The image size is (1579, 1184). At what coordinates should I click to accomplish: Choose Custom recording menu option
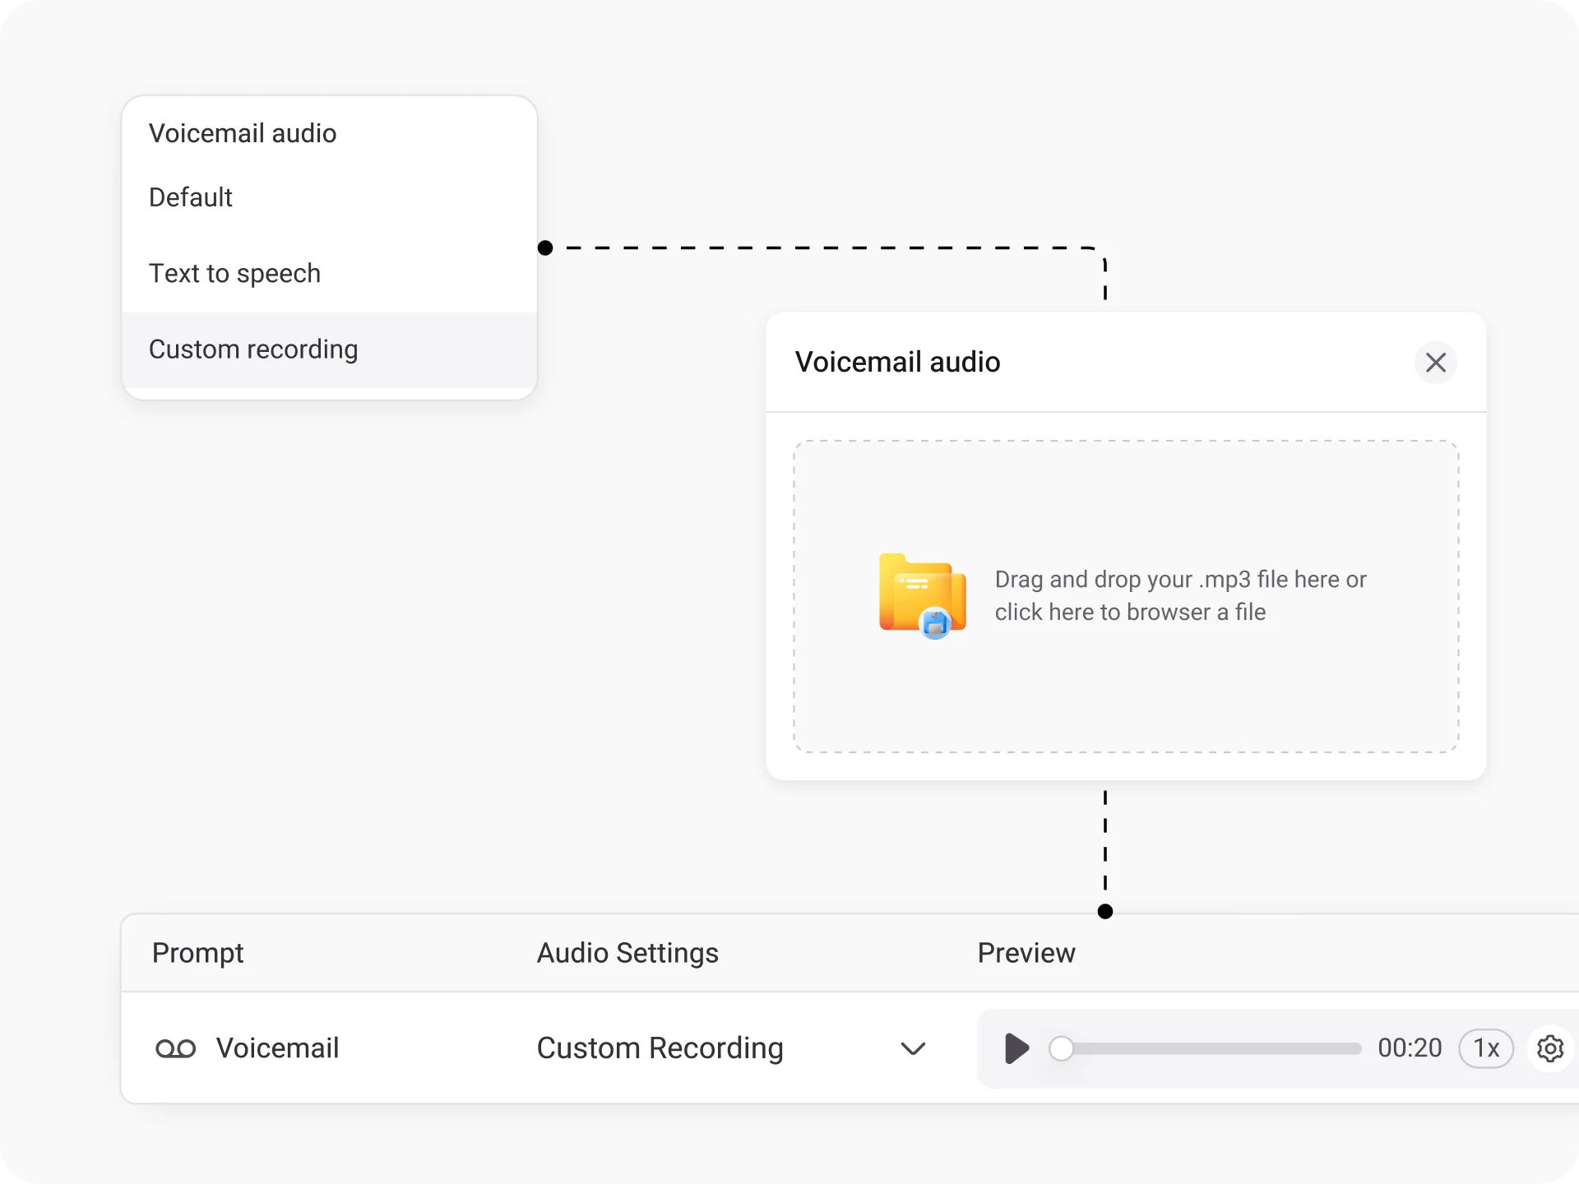(329, 349)
